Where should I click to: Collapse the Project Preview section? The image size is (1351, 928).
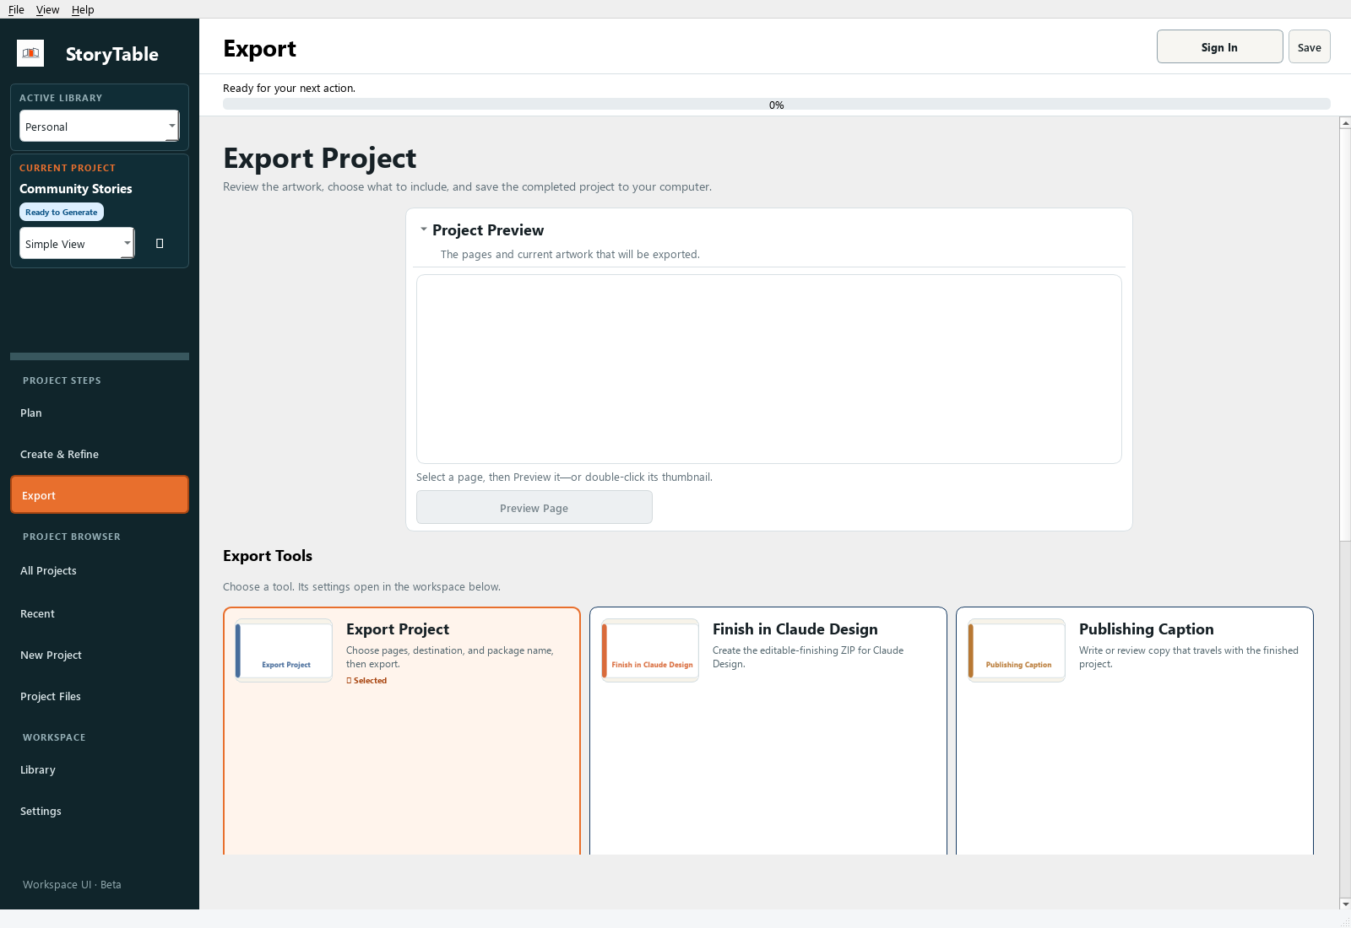(424, 229)
